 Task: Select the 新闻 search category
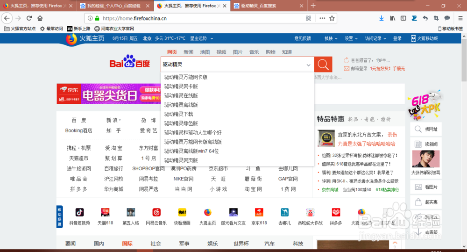pos(188,52)
